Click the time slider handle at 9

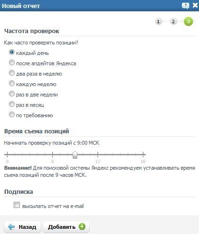[x=75, y=155]
